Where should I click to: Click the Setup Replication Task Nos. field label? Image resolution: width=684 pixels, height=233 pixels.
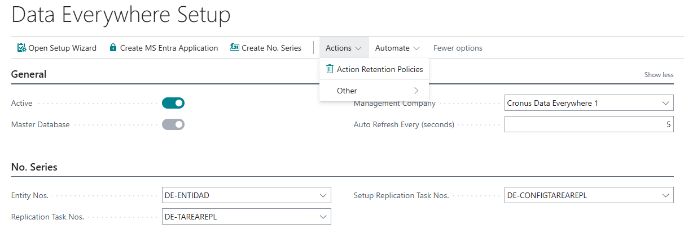(401, 196)
